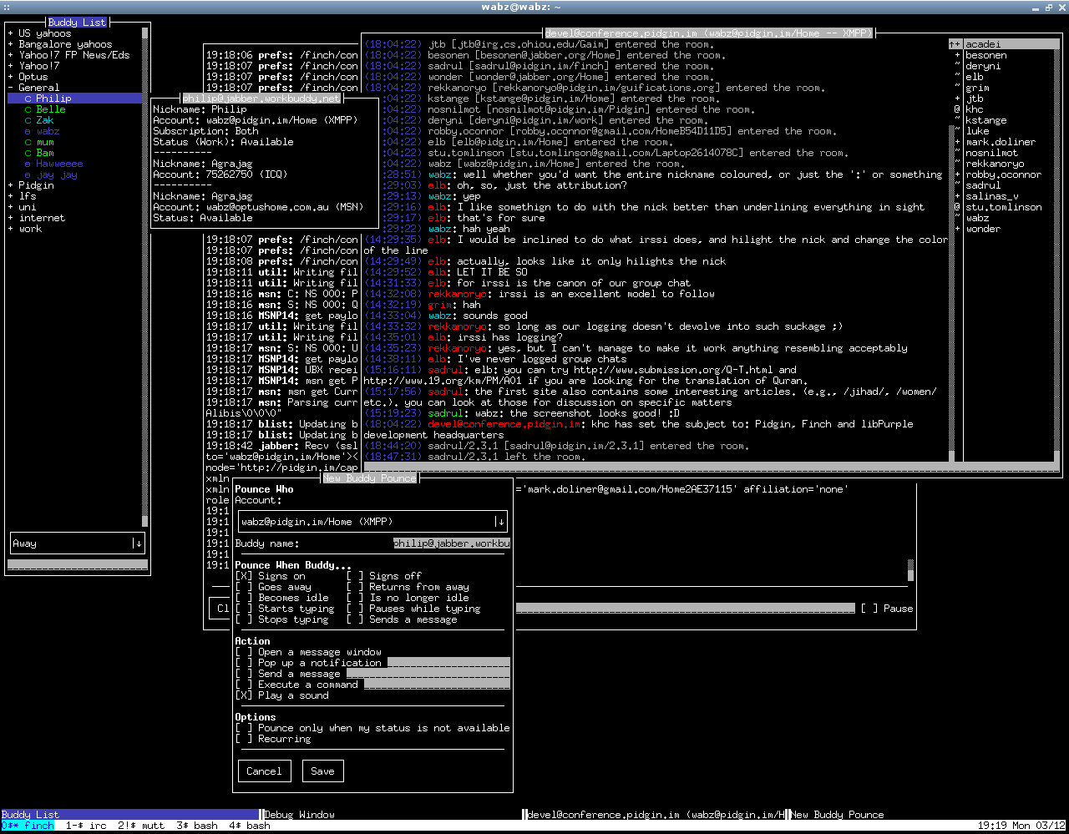The height and width of the screenshot is (834, 1069).
Task: Maximize the wabz@wabz terminal window
Action: point(1047,7)
